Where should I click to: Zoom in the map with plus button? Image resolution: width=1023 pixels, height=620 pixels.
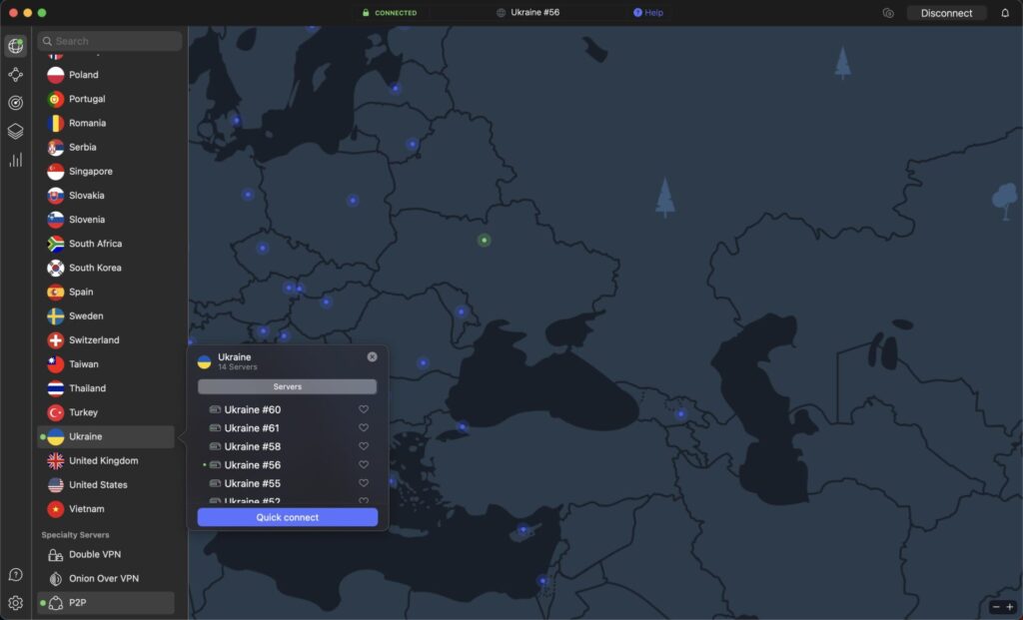1009,607
